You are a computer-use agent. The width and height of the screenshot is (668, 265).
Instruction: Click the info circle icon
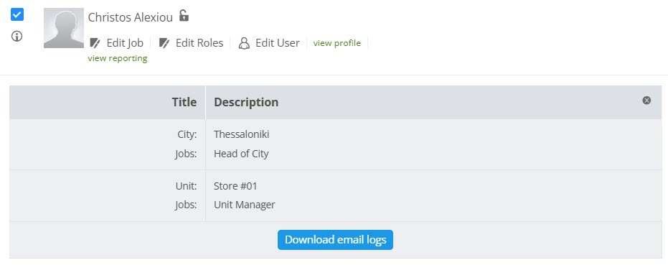[x=17, y=37]
